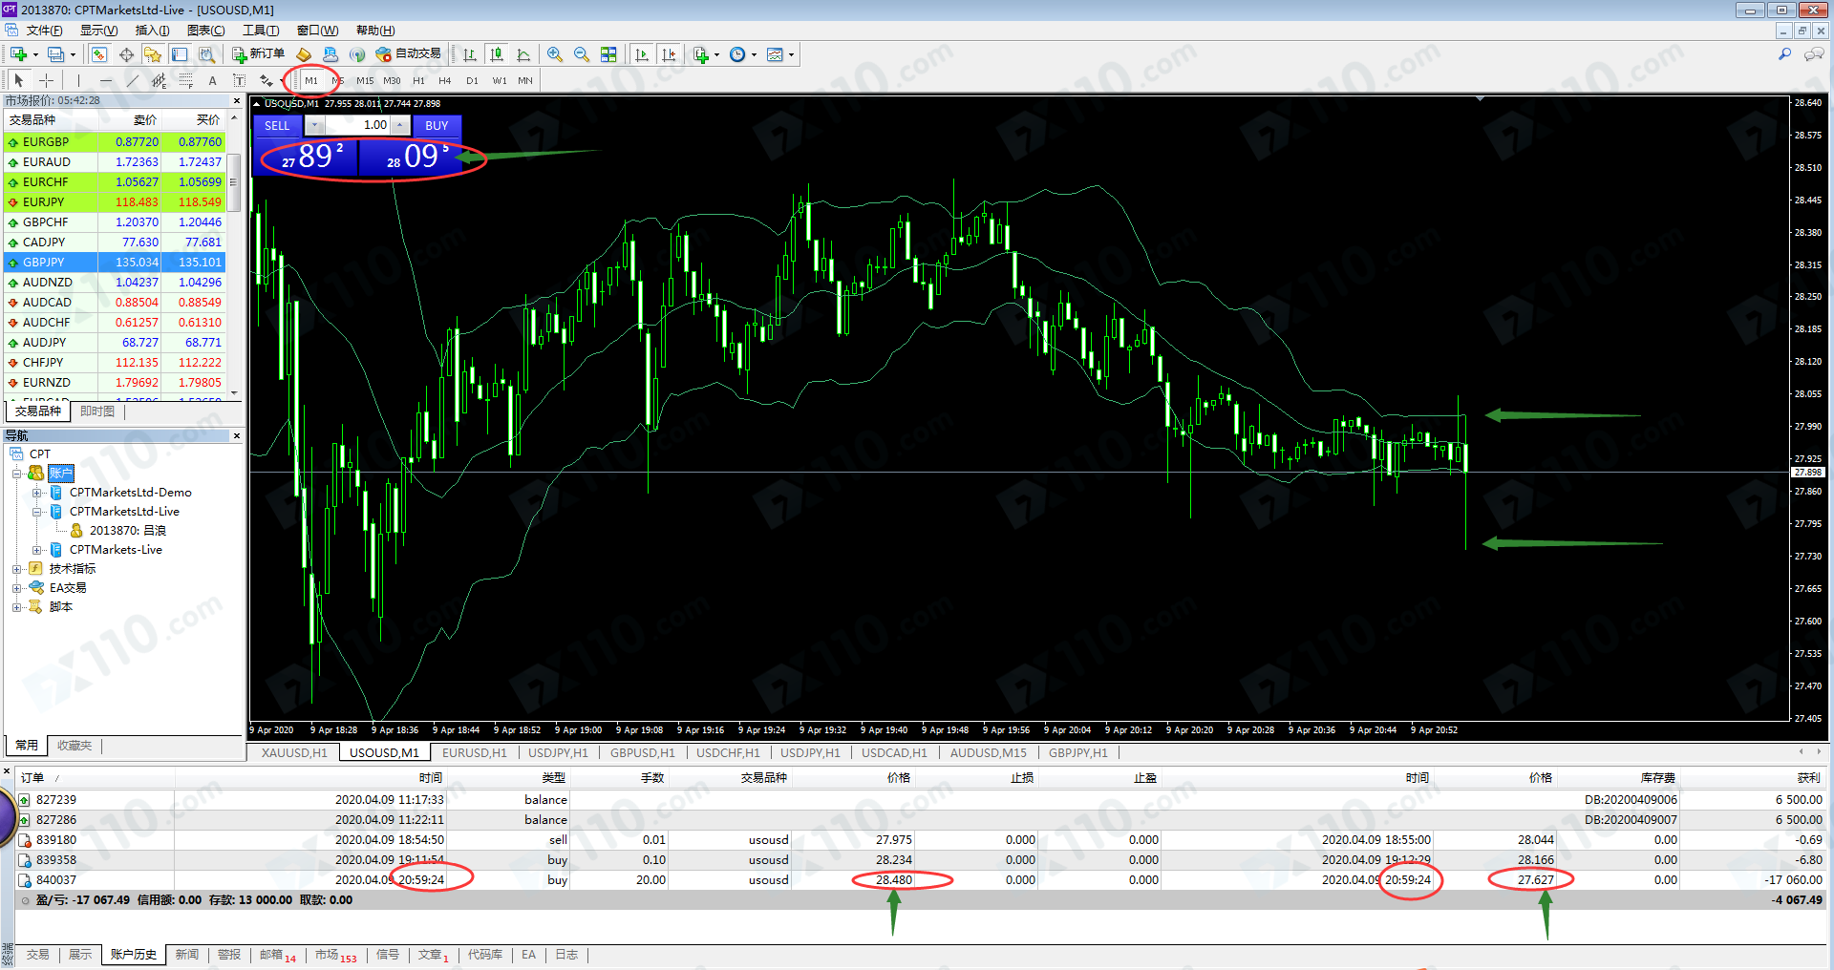This screenshot has width=1834, height=970.
Task: Open the 即时图 tick chart tab
Action: coord(97,411)
